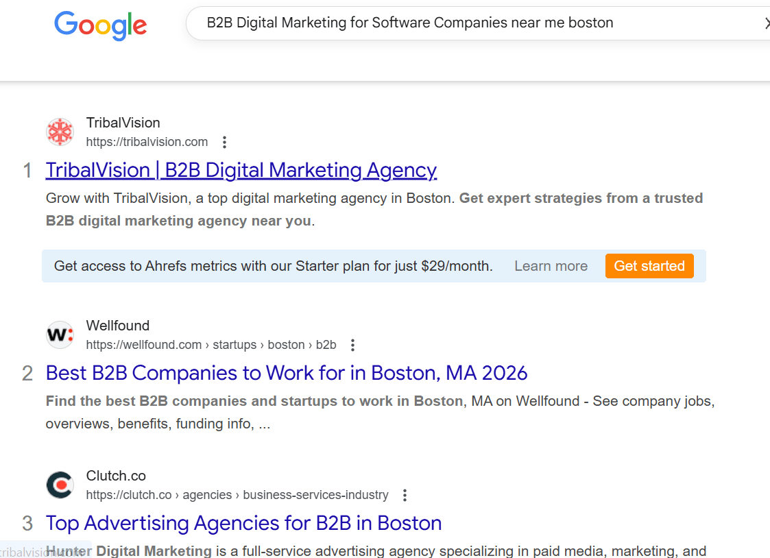Clear the search query with the X

pos(766,23)
